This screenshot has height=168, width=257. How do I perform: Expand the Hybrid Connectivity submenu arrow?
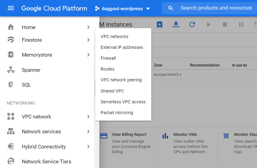(x=88, y=147)
